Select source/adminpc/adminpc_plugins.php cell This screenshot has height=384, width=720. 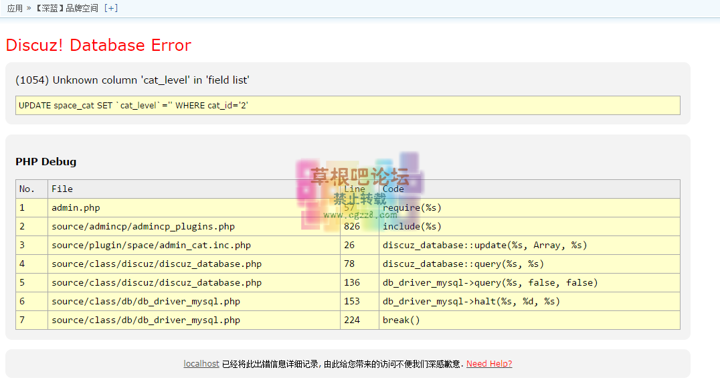[194, 226]
